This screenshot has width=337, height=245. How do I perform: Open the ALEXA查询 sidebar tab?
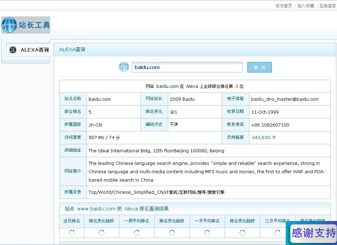click(28, 50)
